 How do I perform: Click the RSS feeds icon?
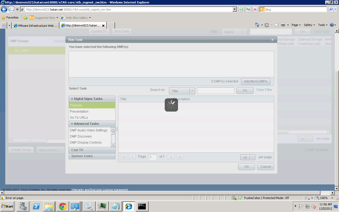point(267,25)
